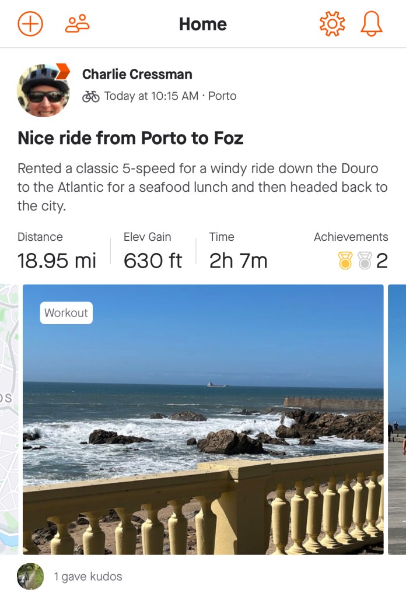Tap the silver medal achievement icon
406x597 pixels.
pyautogui.click(x=365, y=261)
